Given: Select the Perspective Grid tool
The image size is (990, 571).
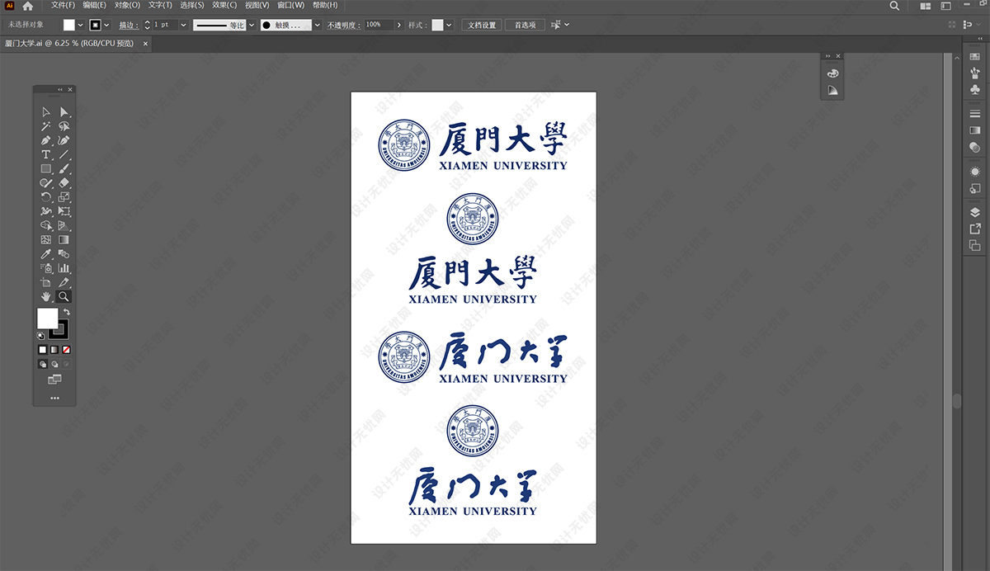Looking at the screenshot, I should (64, 225).
